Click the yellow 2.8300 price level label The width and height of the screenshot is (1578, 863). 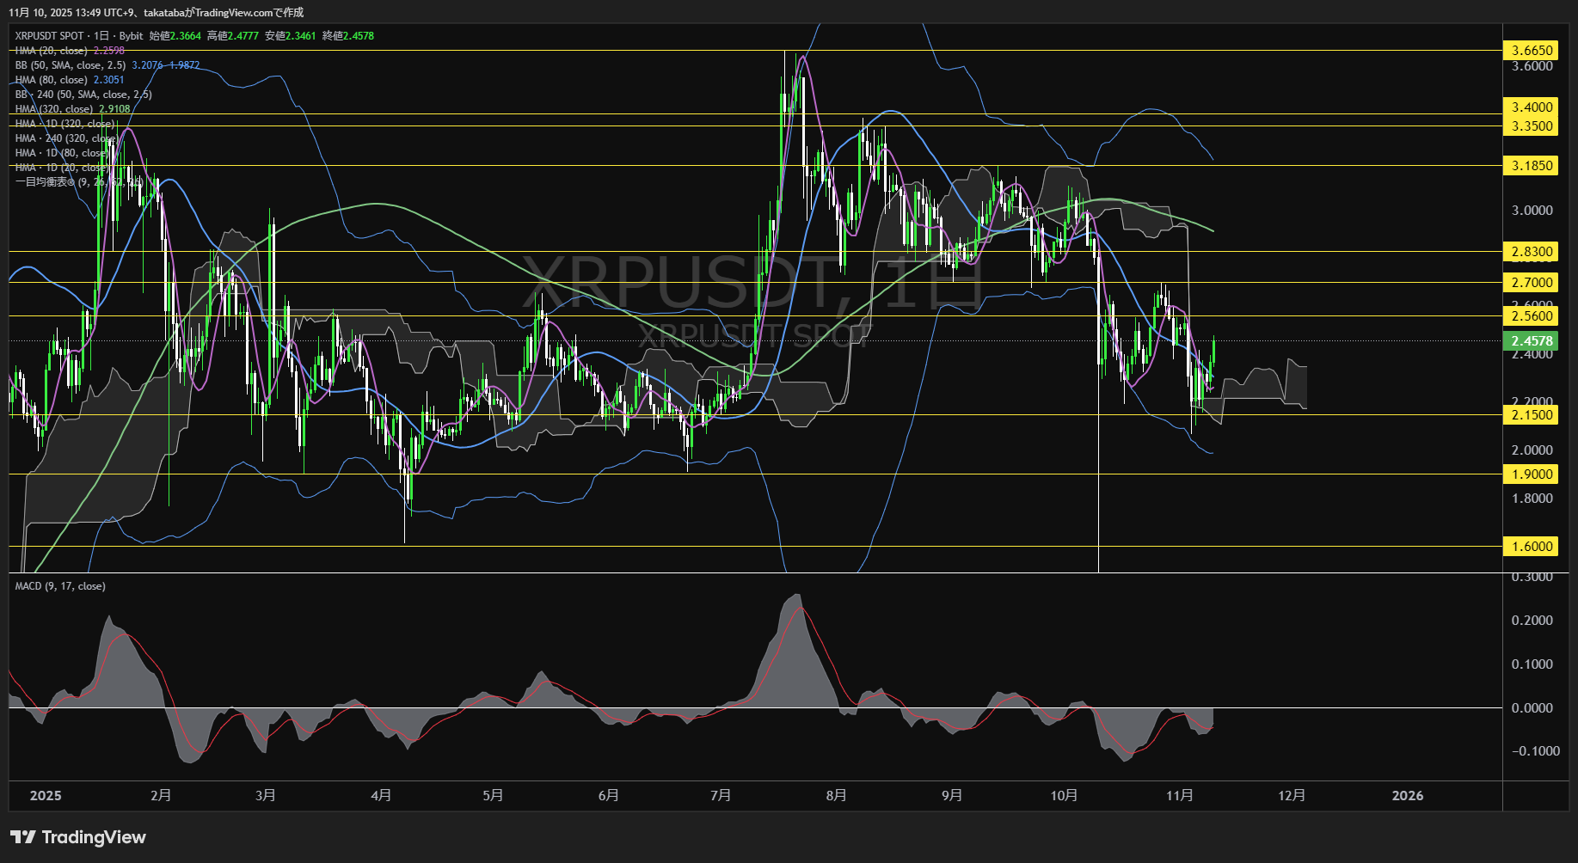1532,252
